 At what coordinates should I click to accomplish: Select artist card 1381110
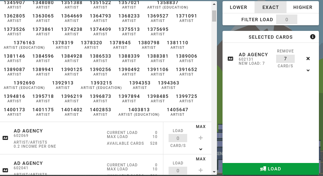178,45
